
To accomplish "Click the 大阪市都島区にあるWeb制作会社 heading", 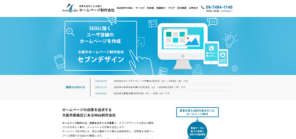I will [x=89, y=115].
